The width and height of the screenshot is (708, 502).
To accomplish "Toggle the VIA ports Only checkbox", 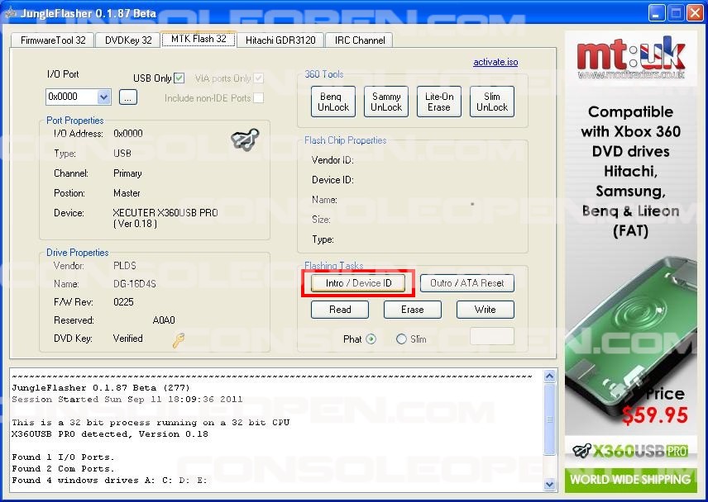I will tap(258, 78).
